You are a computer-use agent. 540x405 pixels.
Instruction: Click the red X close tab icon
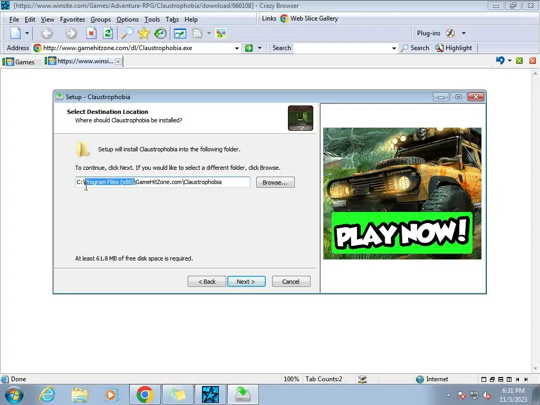tap(533, 61)
